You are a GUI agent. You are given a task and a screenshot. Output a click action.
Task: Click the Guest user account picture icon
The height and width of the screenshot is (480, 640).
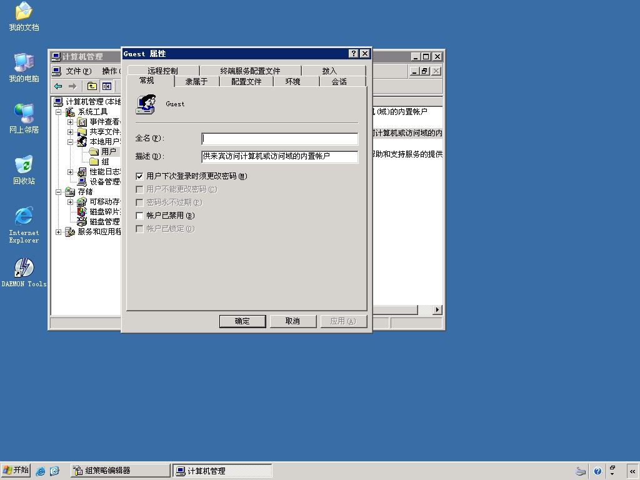click(x=146, y=104)
